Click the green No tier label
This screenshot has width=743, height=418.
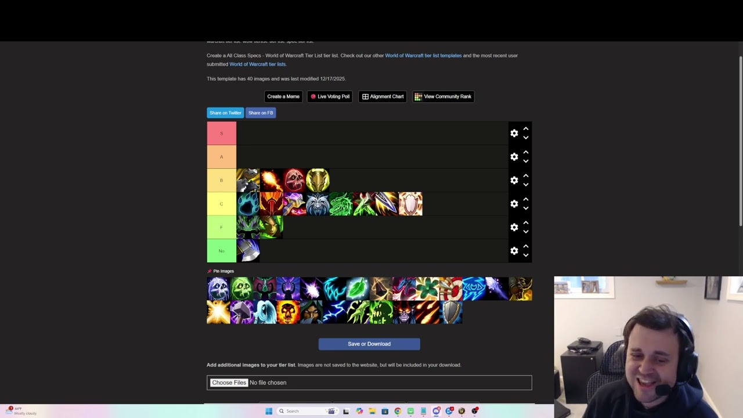pos(221,251)
